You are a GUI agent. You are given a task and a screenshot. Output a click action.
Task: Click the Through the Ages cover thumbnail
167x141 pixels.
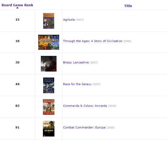tap(49, 42)
